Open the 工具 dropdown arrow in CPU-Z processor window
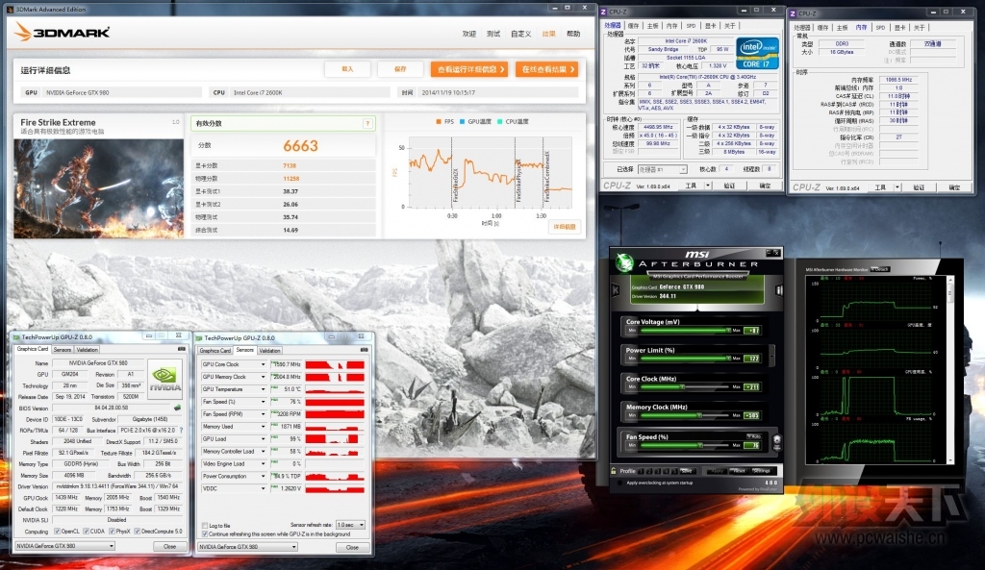Viewport: 985px width, 570px height. tap(707, 186)
